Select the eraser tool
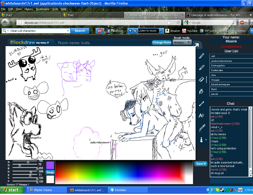 (x=201, y=79)
